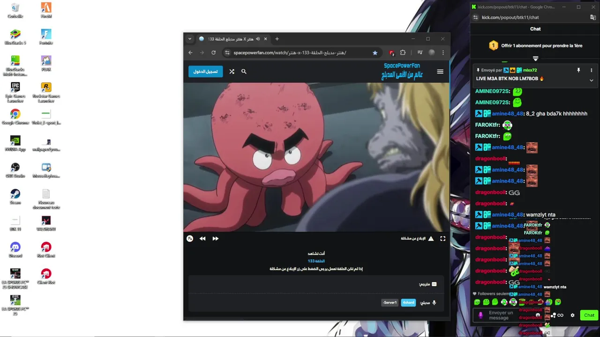
Task: Close the Hunter X episode 133 tab
Action: coord(265,39)
